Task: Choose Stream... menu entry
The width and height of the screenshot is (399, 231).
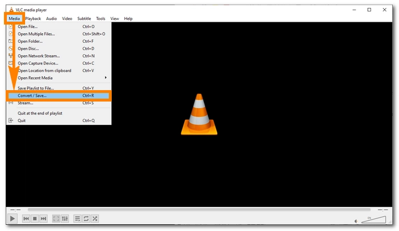Action: (x=59, y=103)
